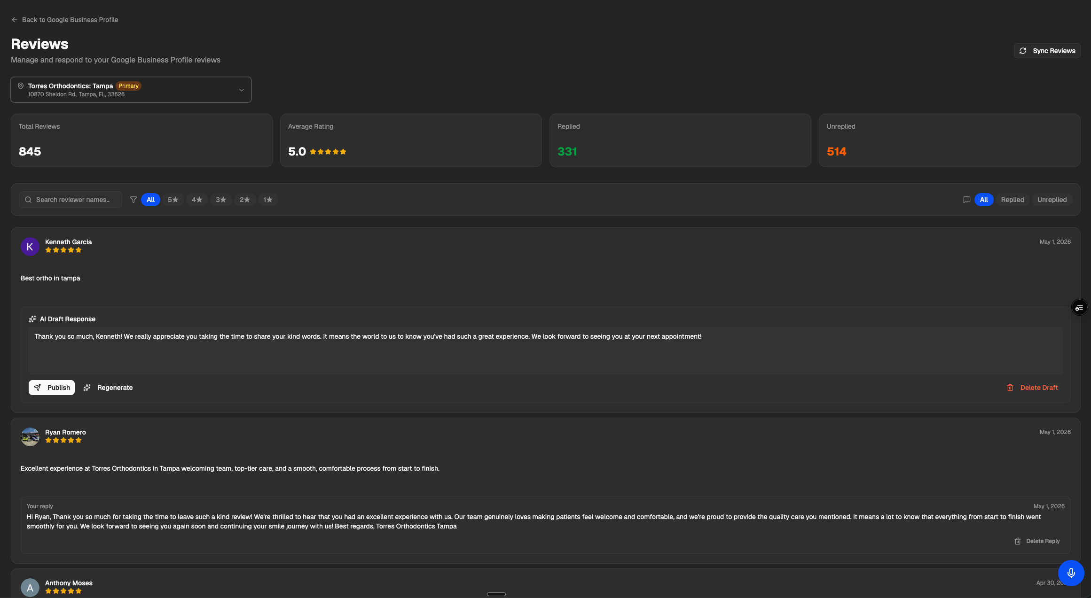Select the All star rating filter
The height and width of the screenshot is (598, 1091).
(x=150, y=200)
